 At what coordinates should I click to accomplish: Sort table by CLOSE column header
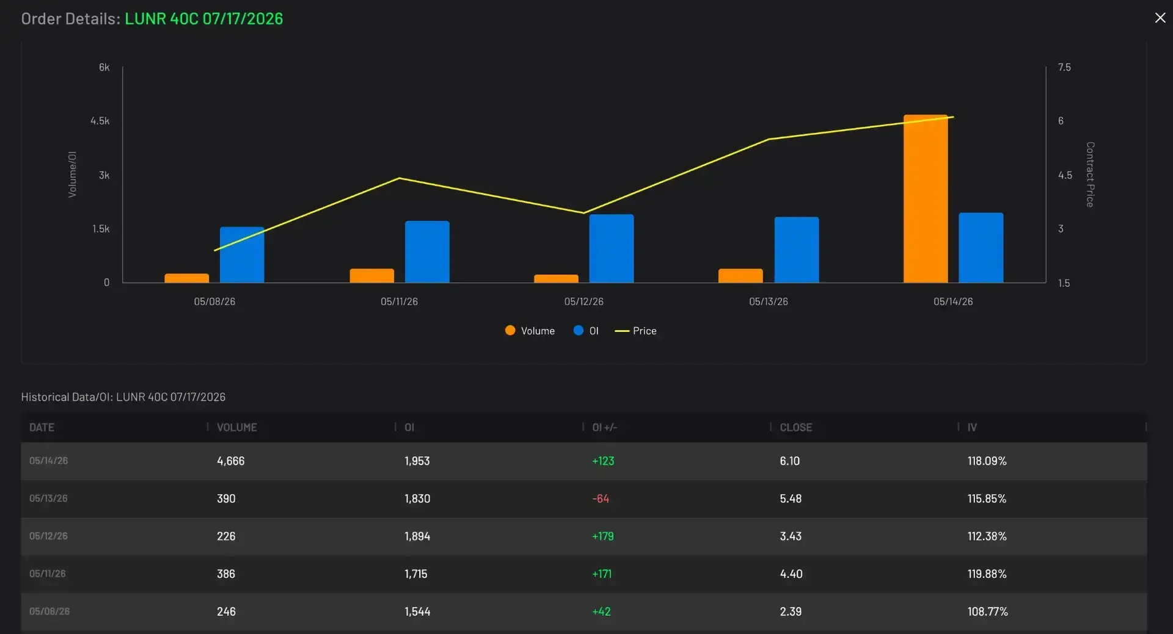coord(795,427)
